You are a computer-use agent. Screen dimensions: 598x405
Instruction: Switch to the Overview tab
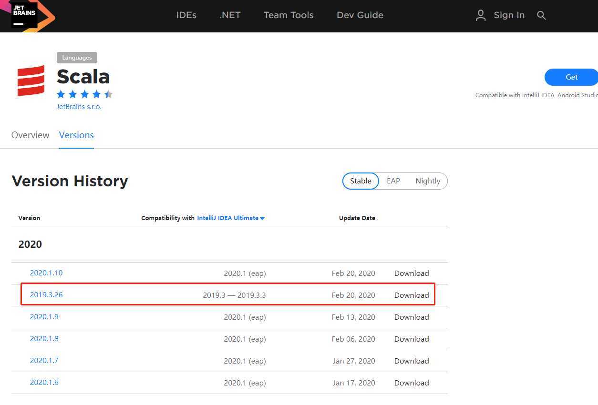[x=30, y=135]
